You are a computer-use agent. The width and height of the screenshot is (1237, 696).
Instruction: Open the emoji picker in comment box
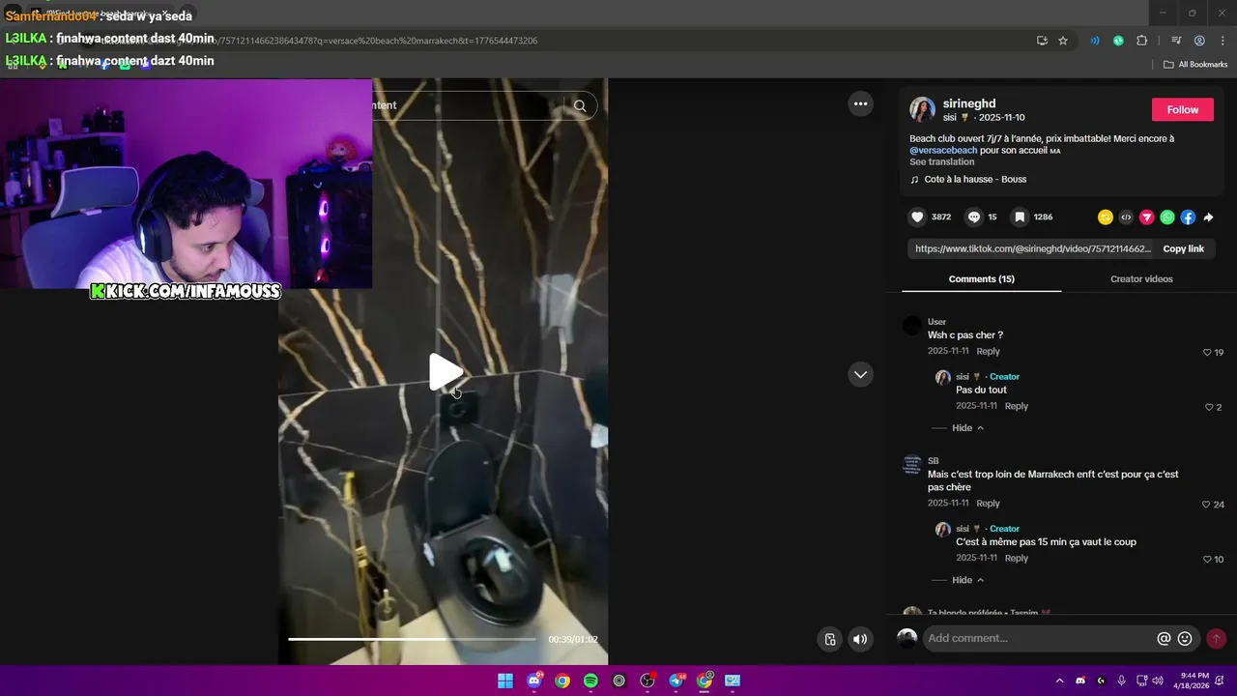click(1185, 639)
